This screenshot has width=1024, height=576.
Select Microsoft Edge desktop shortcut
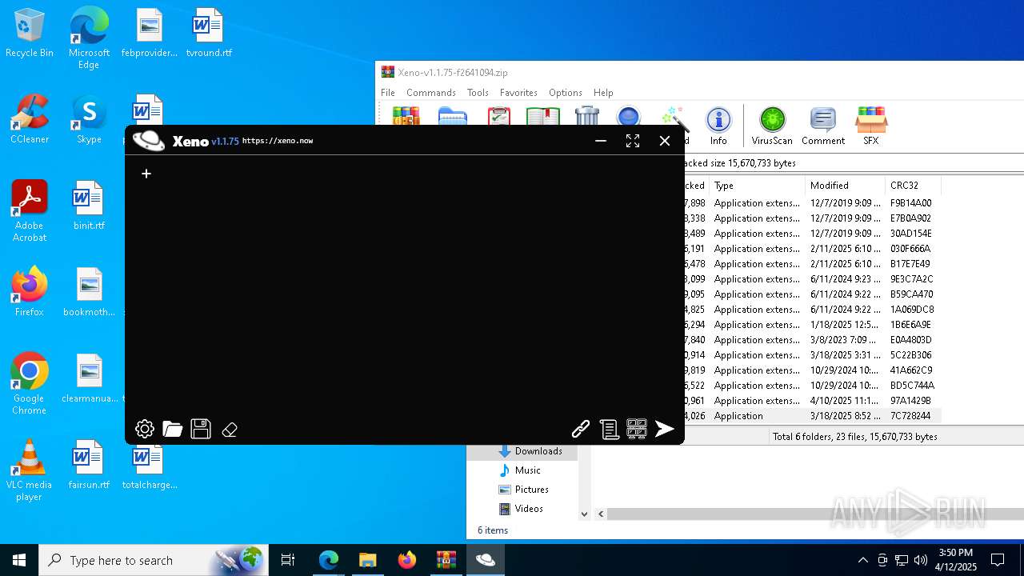coord(89,38)
